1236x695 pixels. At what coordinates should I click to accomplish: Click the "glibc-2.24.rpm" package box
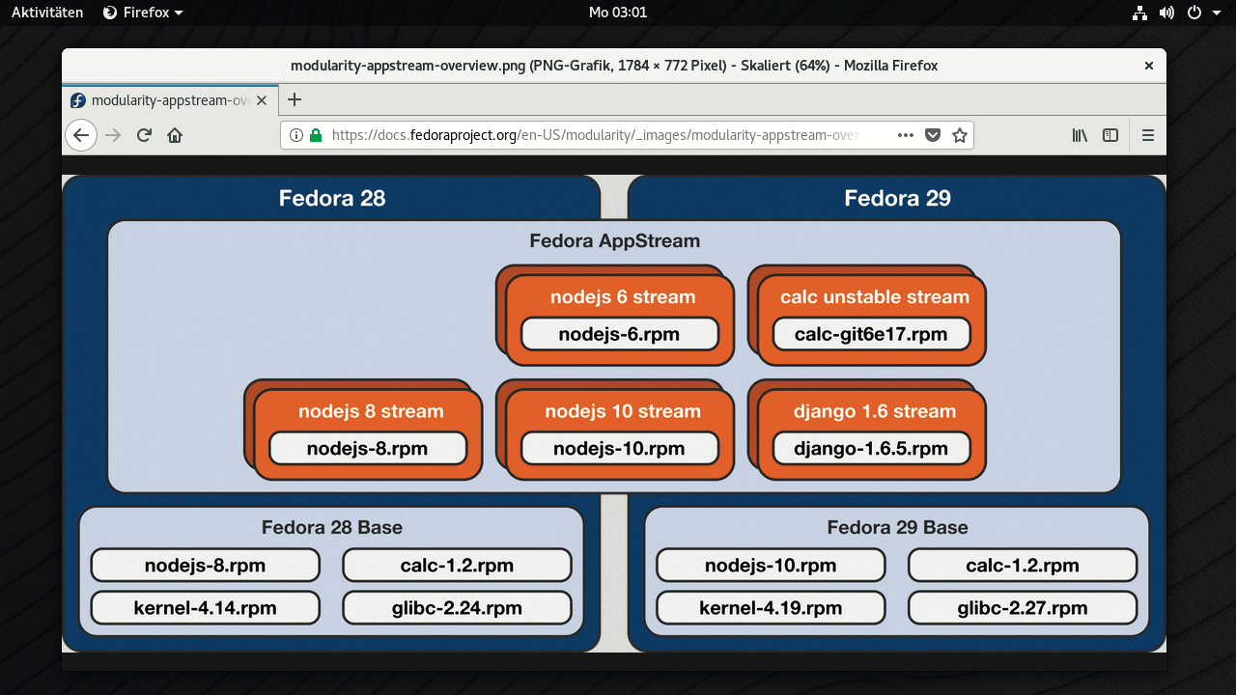pos(458,608)
